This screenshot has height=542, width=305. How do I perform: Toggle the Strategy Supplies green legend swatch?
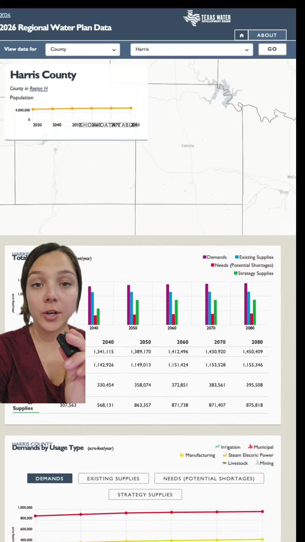(236, 273)
